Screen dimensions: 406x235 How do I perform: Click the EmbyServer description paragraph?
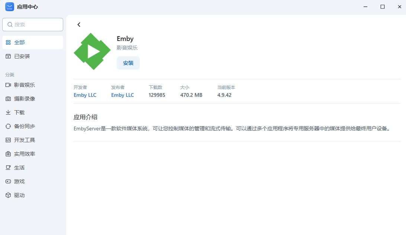pyautogui.click(x=232, y=128)
